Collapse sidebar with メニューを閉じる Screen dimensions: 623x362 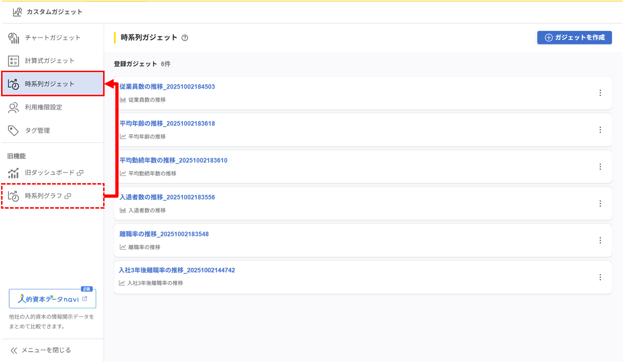[41, 350]
